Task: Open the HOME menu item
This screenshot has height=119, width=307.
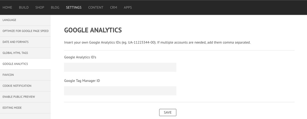Action: click(x=7, y=8)
